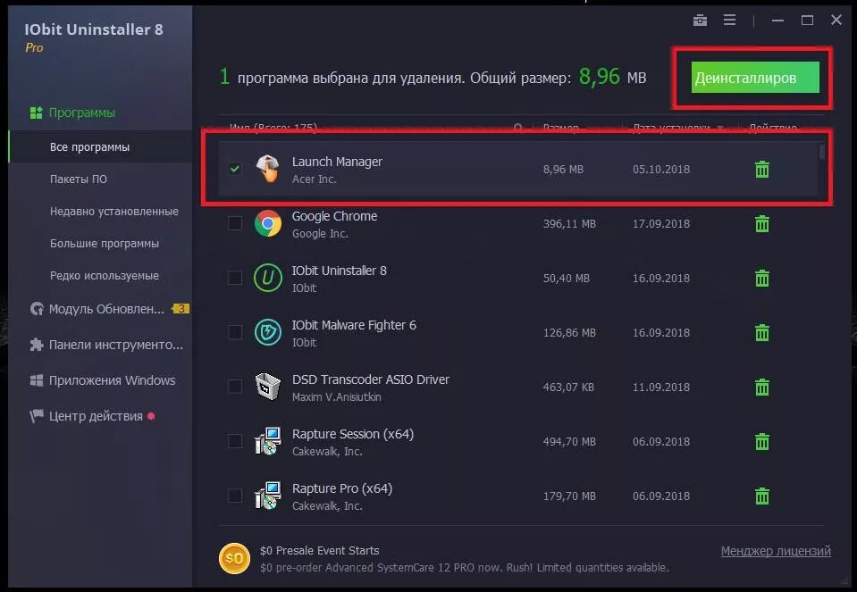Click the 396,11 MB size value

pos(569,224)
